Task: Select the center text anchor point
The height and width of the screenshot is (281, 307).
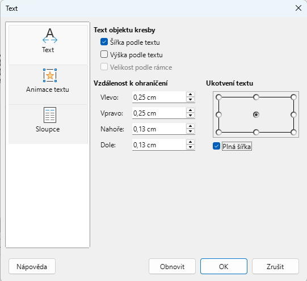Action: click(256, 114)
